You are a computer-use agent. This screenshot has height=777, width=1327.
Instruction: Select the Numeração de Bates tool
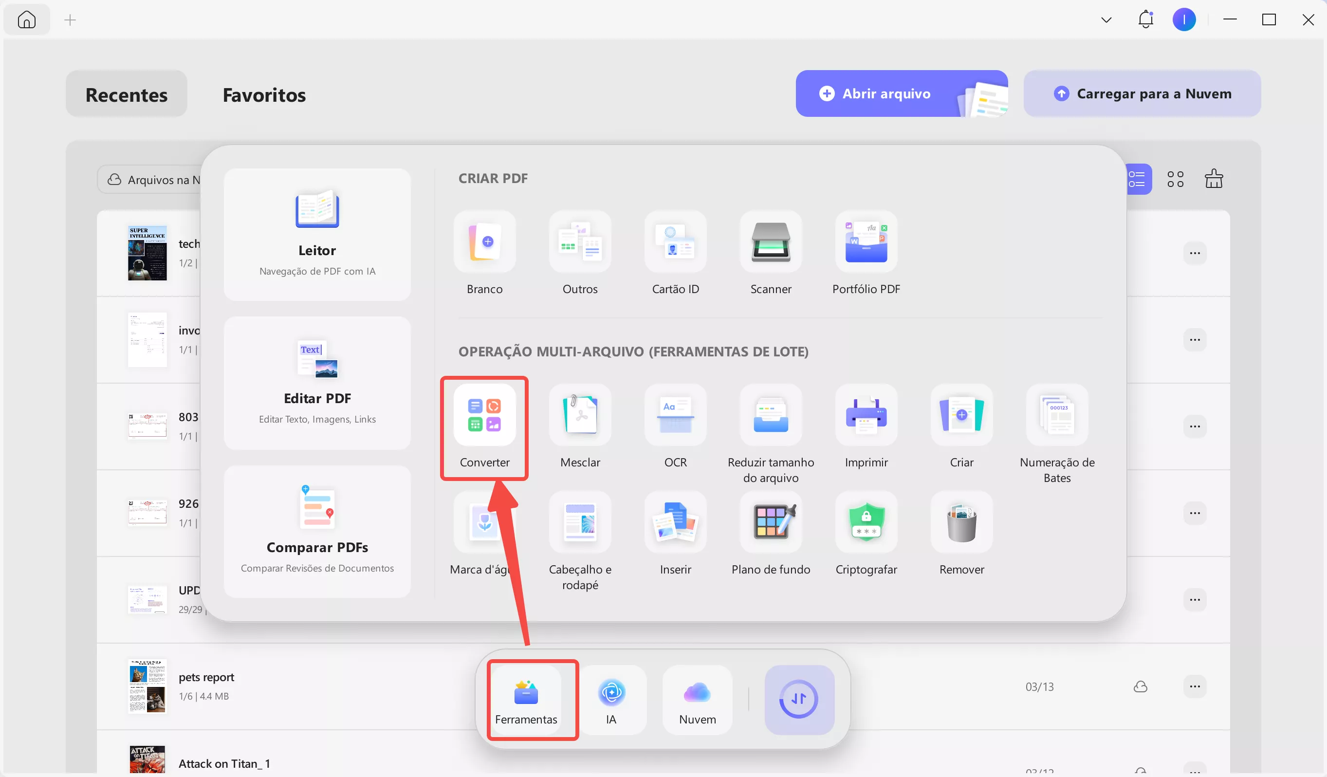1057,416
